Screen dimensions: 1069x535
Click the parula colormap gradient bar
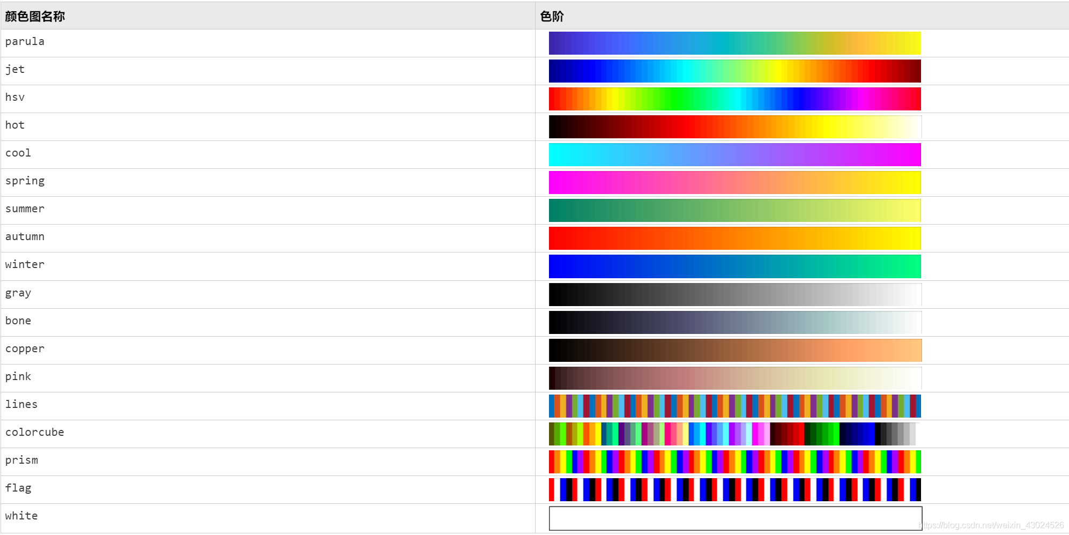pos(734,43)
